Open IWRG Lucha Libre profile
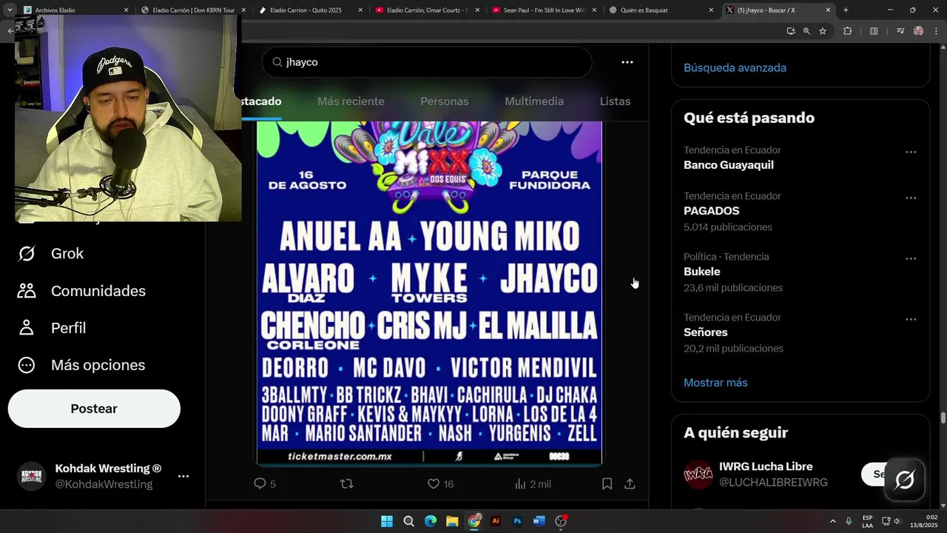947x533 pixels. click(x=766, y=466)
